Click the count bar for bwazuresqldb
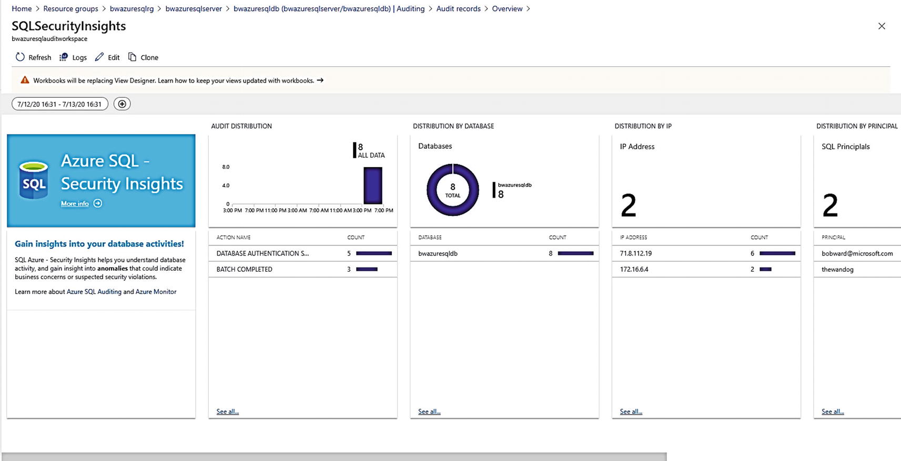This screenshot has height=461, width=901. point(575,253)
